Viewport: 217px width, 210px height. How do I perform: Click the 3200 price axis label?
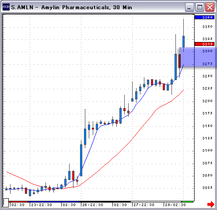coord(207,101)
